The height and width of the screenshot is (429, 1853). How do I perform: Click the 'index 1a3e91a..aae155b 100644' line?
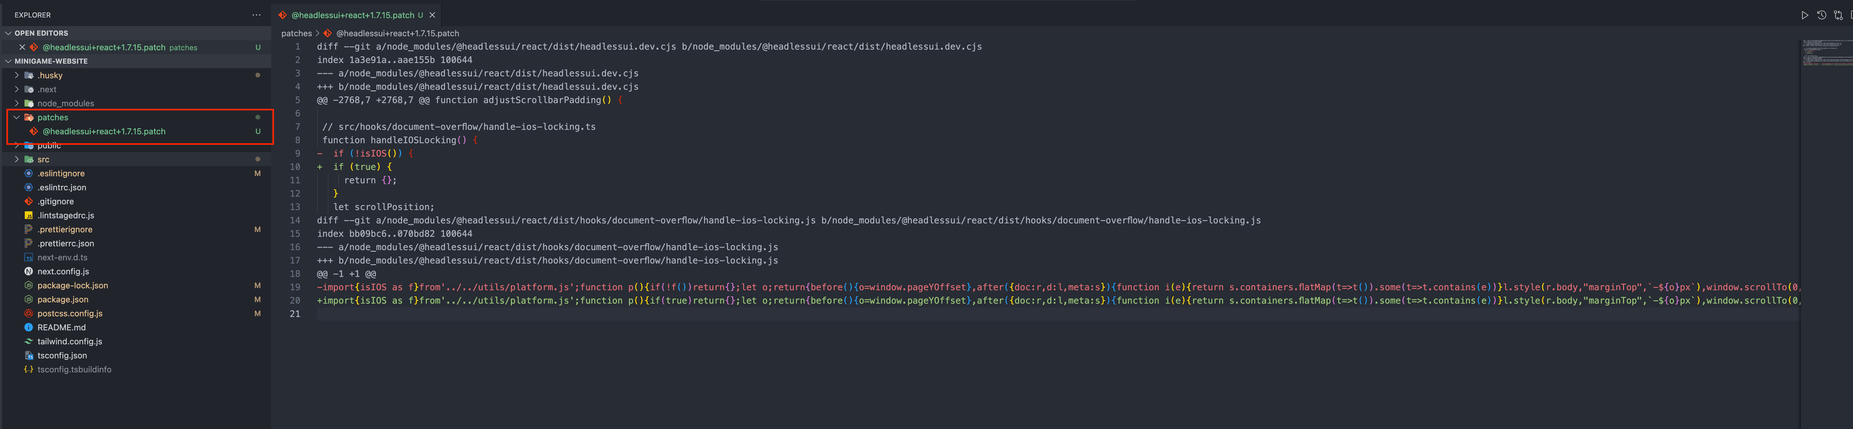click(395, 60)
